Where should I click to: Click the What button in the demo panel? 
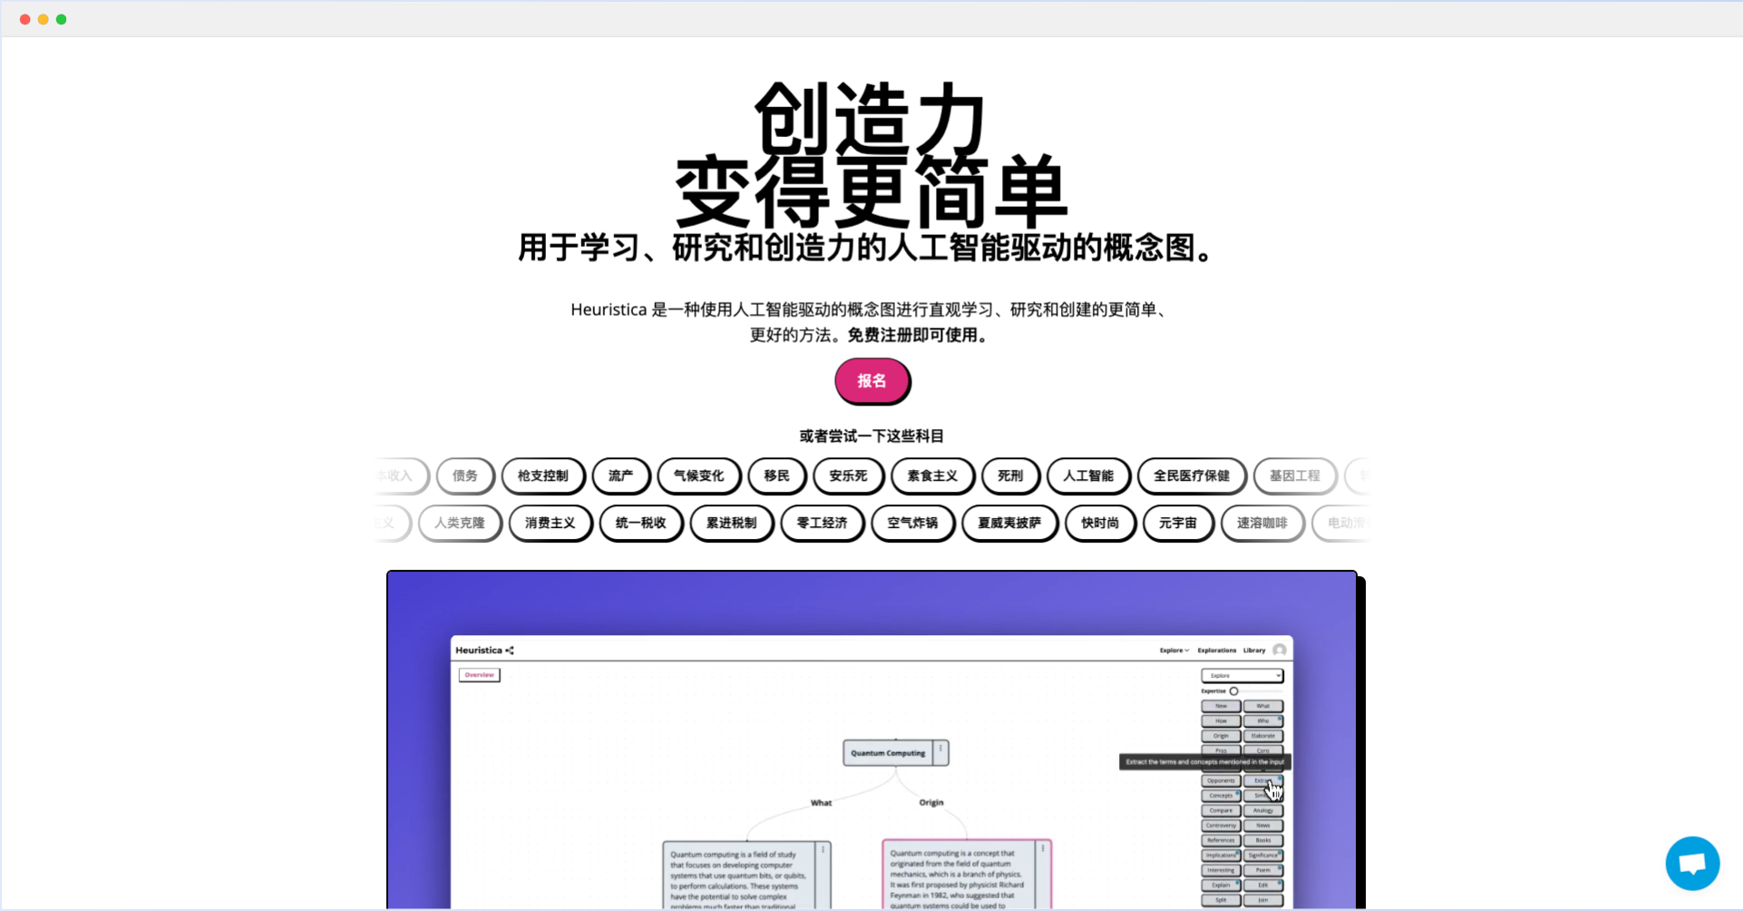pyautogui.click(x=1262, y=706)
